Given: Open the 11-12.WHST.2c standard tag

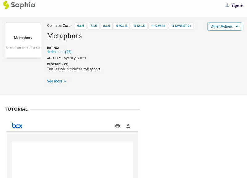Looking at the screenshot, I should 181,26.
